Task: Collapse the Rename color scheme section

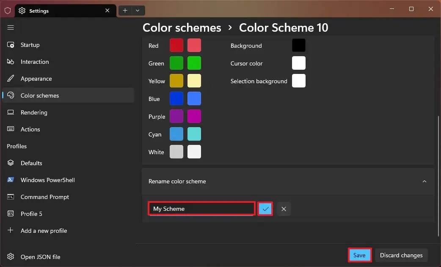Action: tap(424, 181)
